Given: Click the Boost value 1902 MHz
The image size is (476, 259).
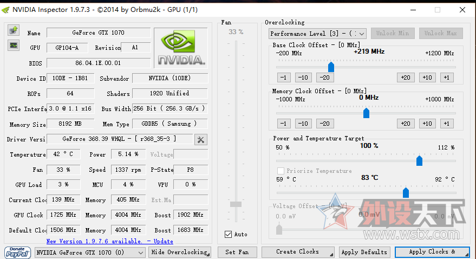Looking at the screenshot, I should (x=191, y=215).
